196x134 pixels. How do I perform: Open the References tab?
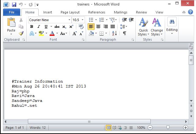pyautogui.click(x=97, y=12)
